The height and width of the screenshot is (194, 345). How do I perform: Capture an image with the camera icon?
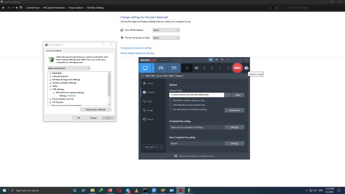[x=246, y=68]
